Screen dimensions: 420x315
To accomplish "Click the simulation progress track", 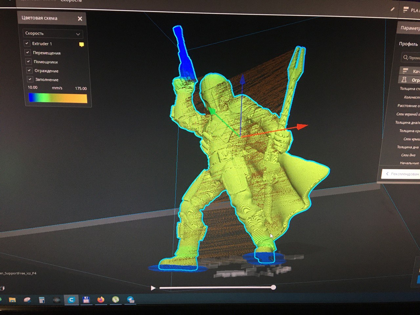I will pos(217,288).
